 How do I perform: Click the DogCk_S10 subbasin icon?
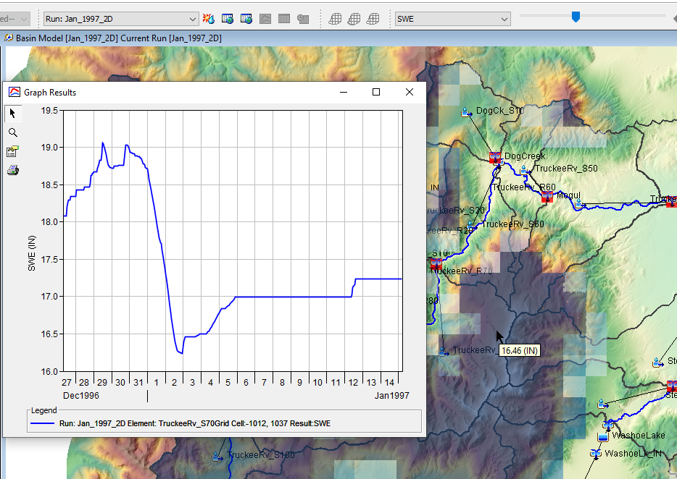[466, 113]
